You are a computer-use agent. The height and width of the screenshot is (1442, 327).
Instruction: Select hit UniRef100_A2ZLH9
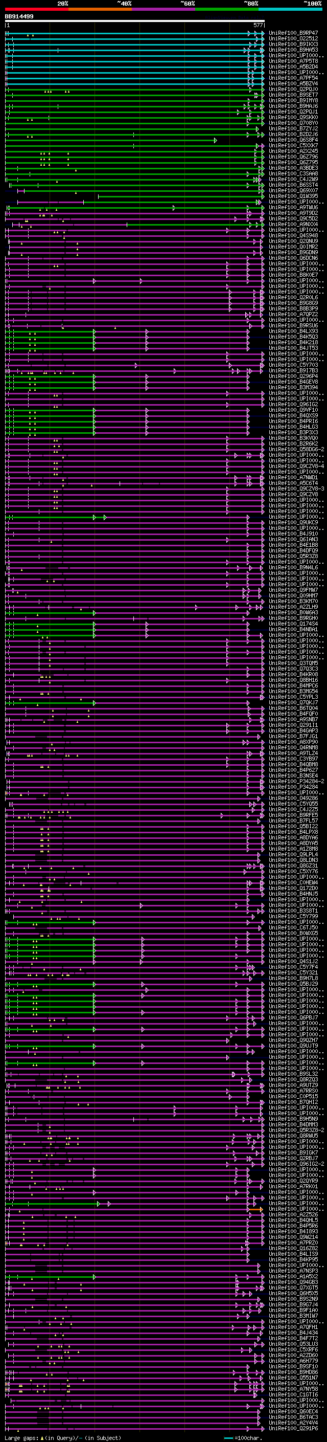pos(293,607)
